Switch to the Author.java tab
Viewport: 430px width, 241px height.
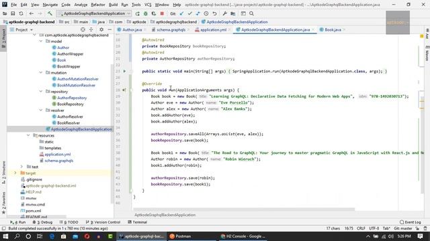point(132,29)
